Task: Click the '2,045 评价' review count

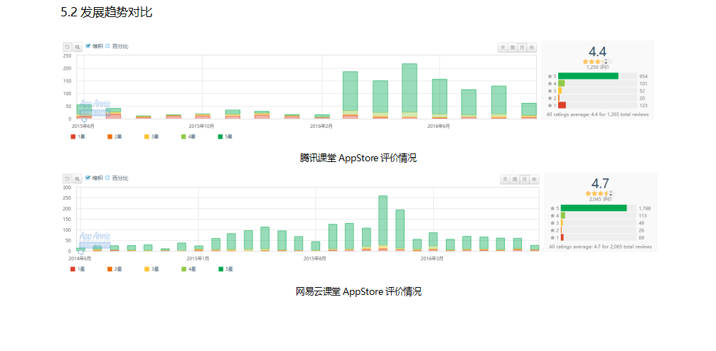Action: (x=600, y=199)
